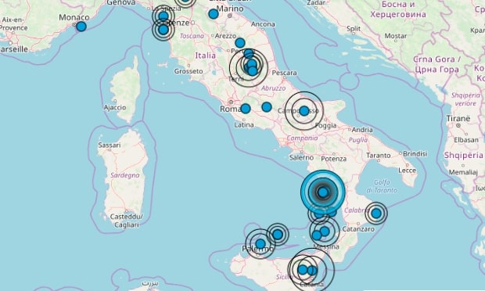Viewport: 485px width, 291px height.
Task: Click the Toscana region label
Action: pyautogui.click(x=192, y=36)
